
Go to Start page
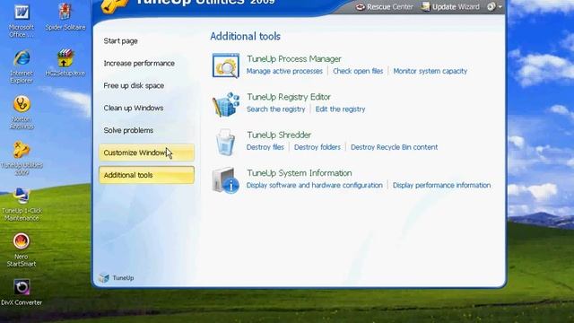coord(120,40)
